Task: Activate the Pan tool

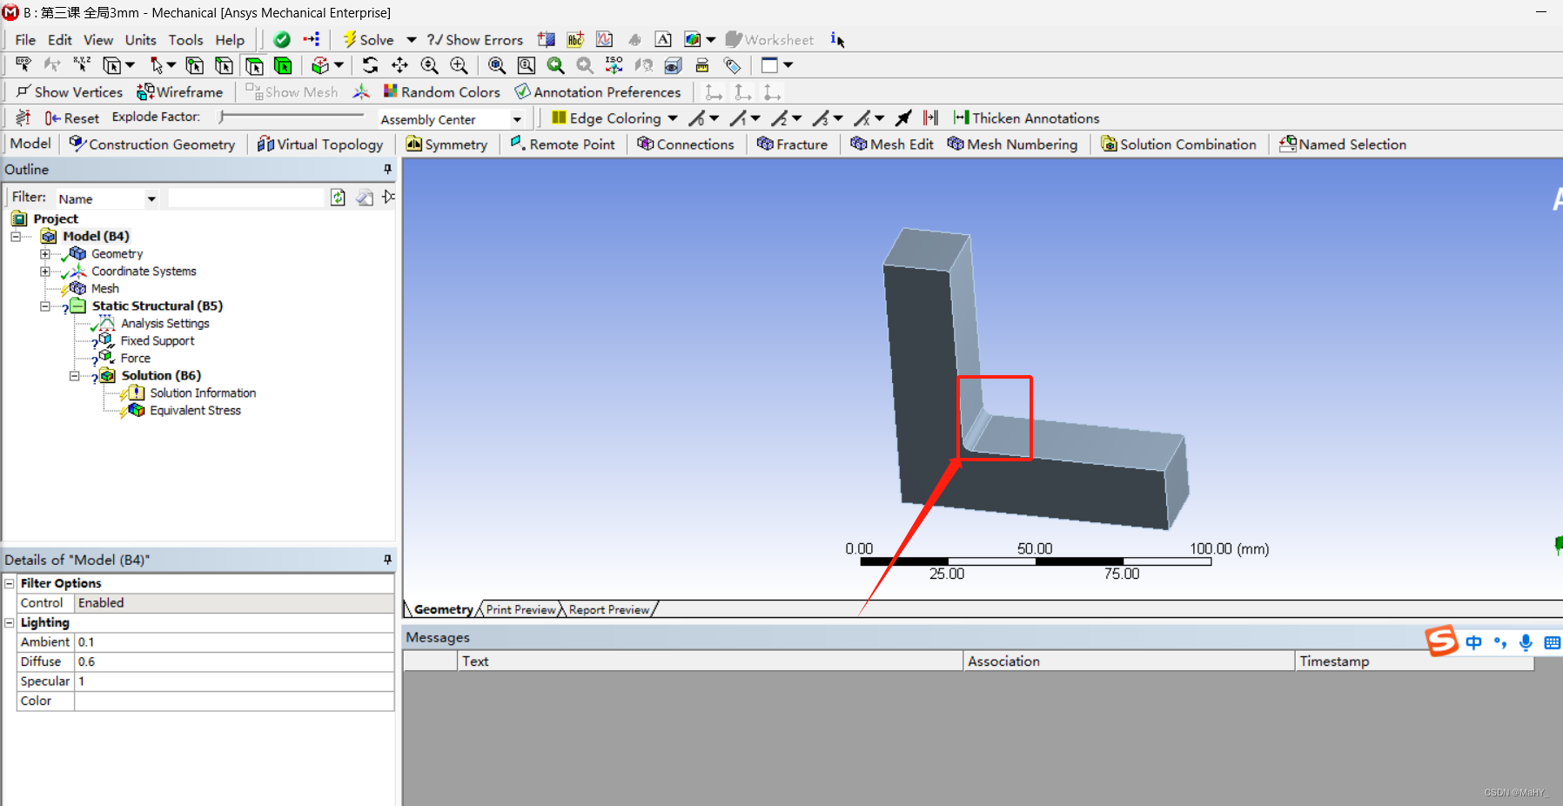Action: point(400,65)
